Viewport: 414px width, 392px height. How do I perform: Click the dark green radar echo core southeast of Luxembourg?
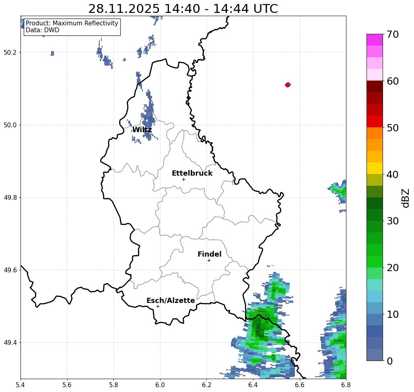259,328
